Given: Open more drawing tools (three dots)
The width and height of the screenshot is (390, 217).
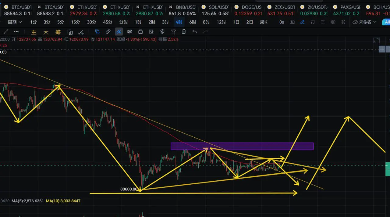Looking at the screenshot, I should click(16, 32).
